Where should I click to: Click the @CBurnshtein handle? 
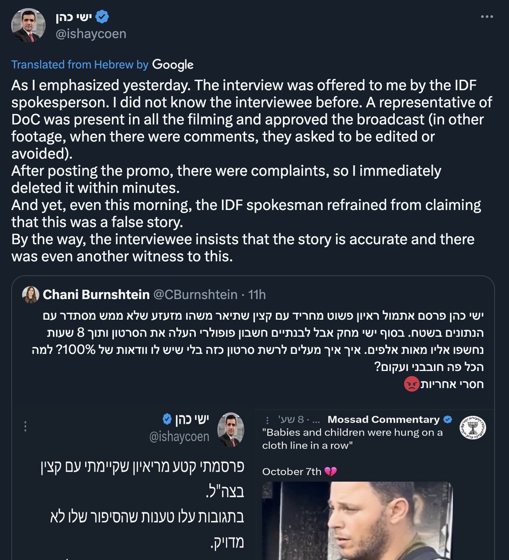point(195,294)
